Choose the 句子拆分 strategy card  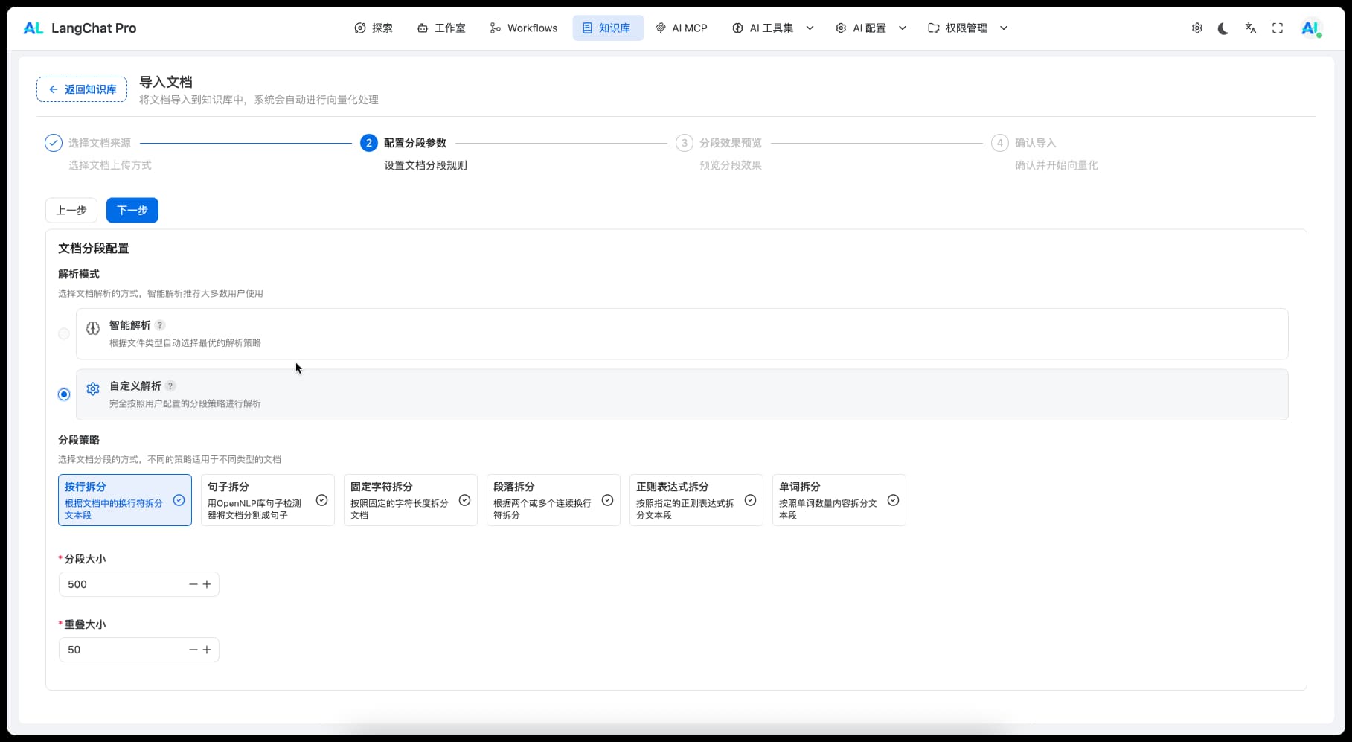[x=267, y=500]
